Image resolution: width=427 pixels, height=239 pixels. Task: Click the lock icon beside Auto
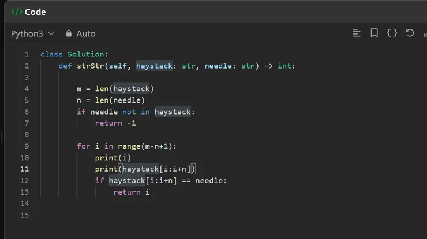point(69,33)
